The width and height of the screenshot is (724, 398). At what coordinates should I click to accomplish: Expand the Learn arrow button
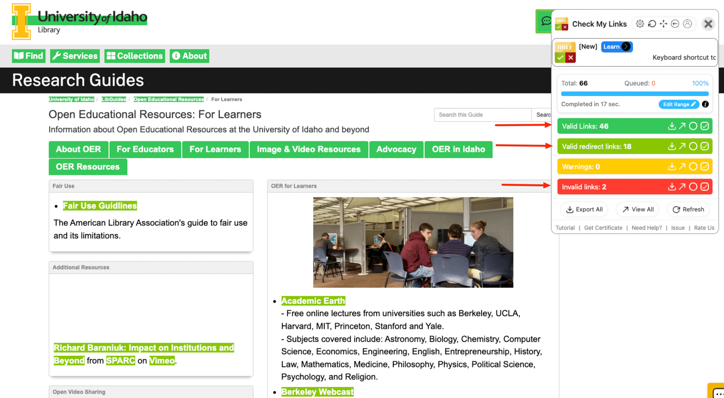tap(626, 47)
